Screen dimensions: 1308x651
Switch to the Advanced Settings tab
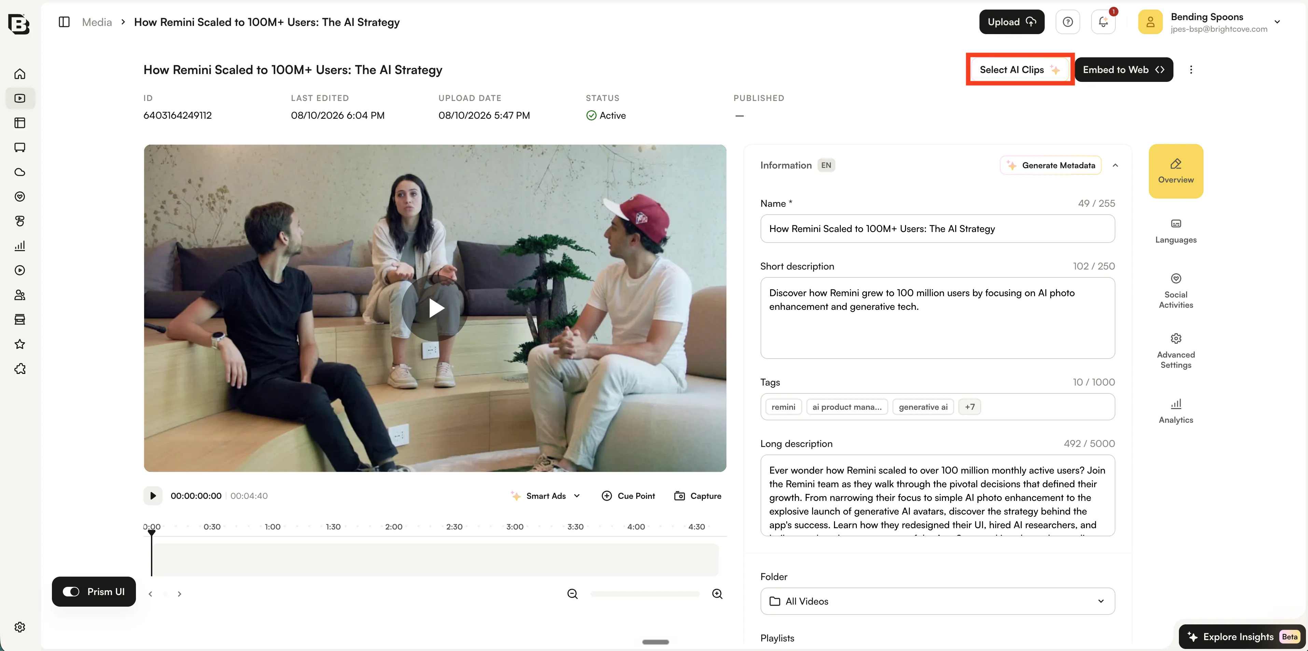[x=1175, y=351]
